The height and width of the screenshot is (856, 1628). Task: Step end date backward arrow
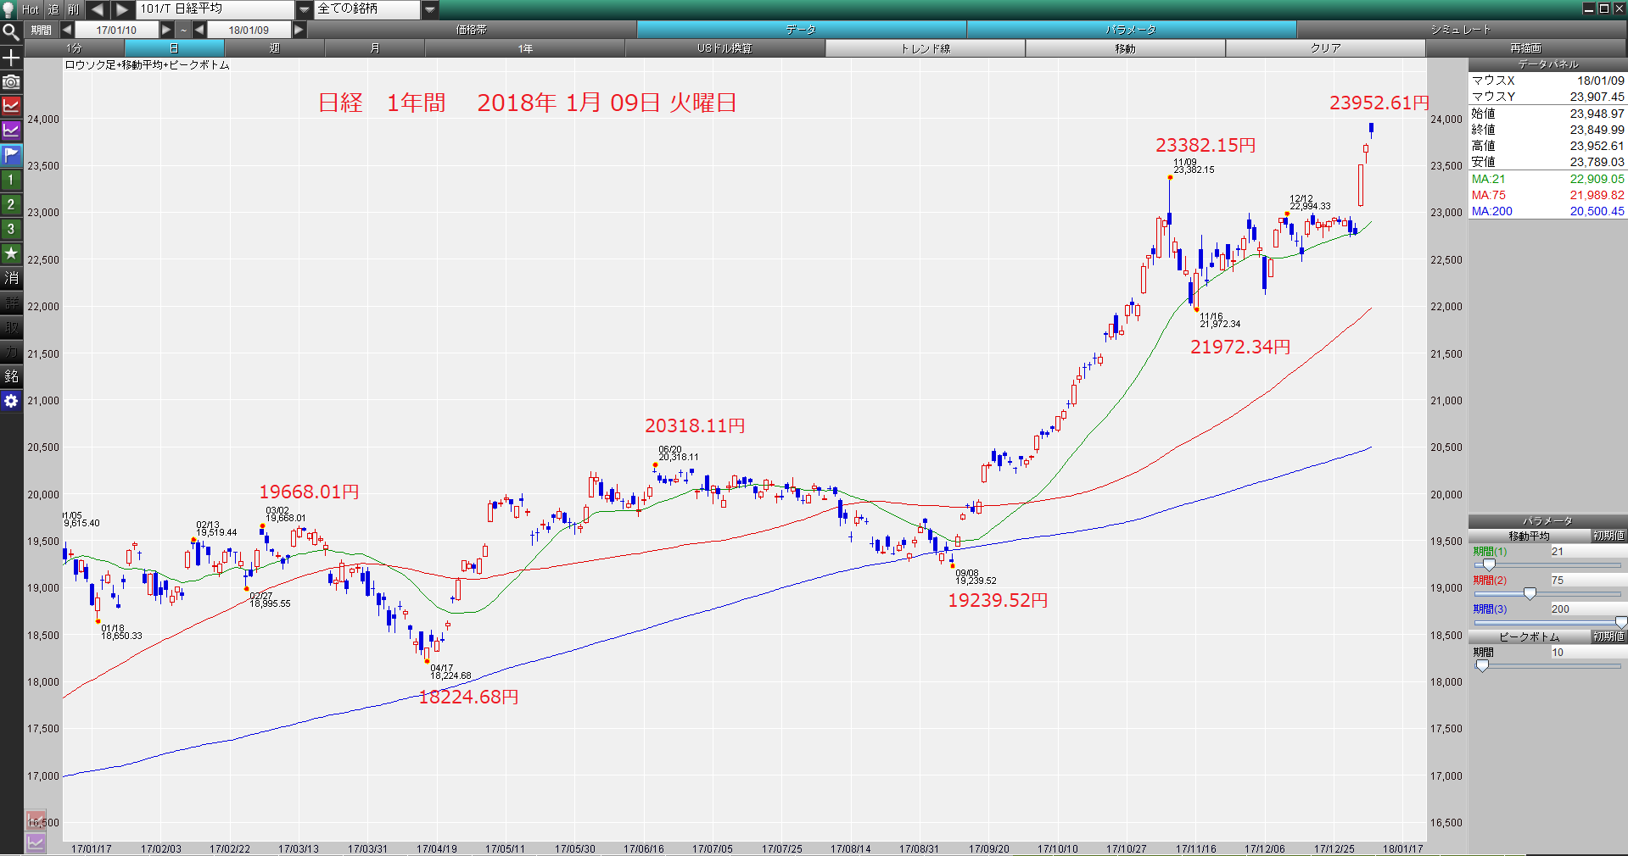point(199,30)
